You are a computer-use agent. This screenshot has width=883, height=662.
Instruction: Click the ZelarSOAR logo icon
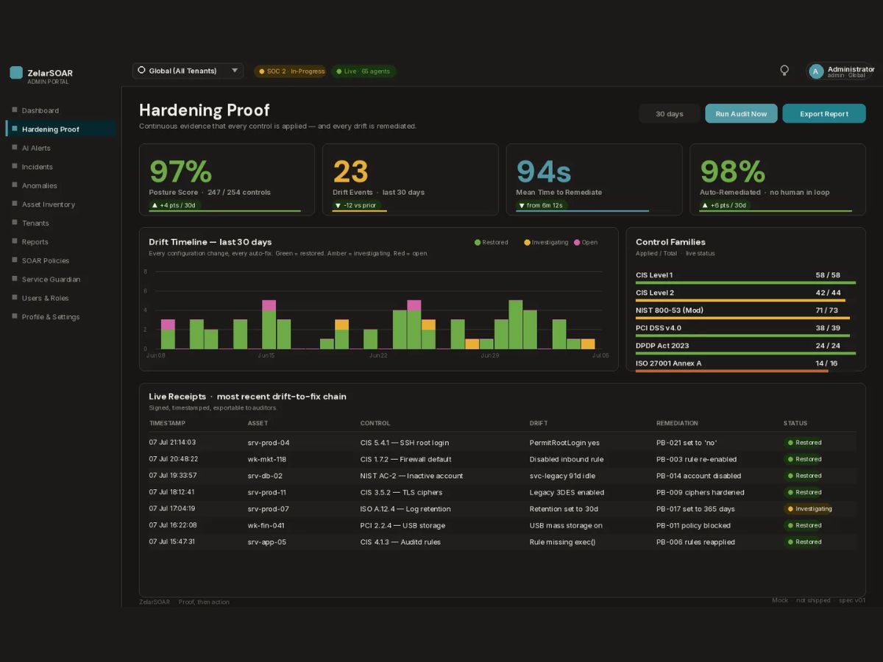pyautogui.click(x=16, y=73)
